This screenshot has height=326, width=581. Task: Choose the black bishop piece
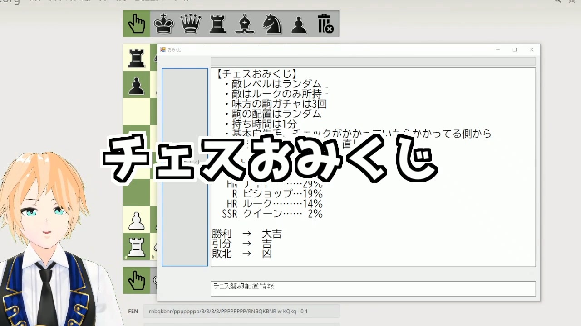point(245,24)
